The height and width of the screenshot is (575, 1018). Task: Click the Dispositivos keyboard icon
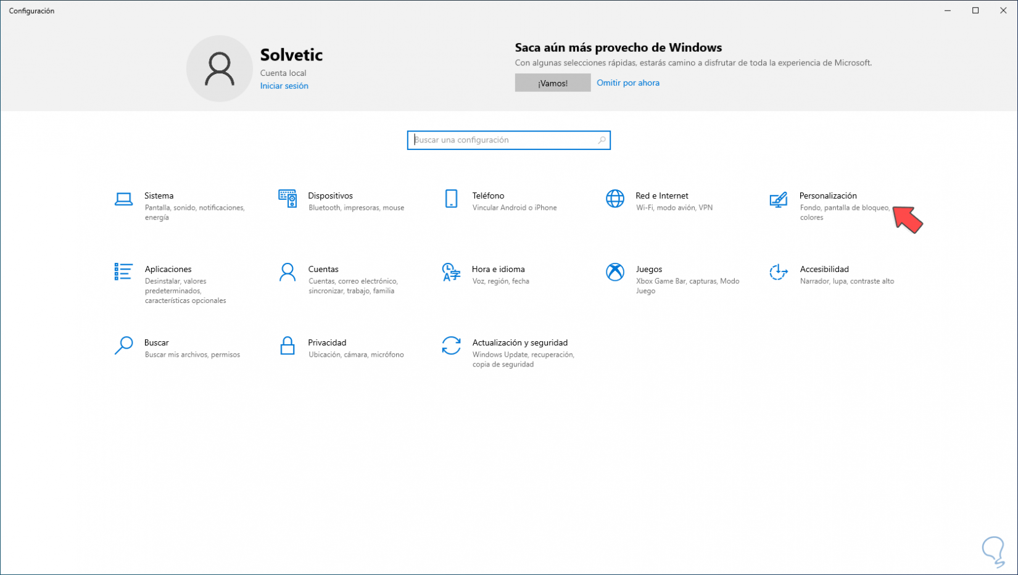pyautogui.click(x=288, y=199)
